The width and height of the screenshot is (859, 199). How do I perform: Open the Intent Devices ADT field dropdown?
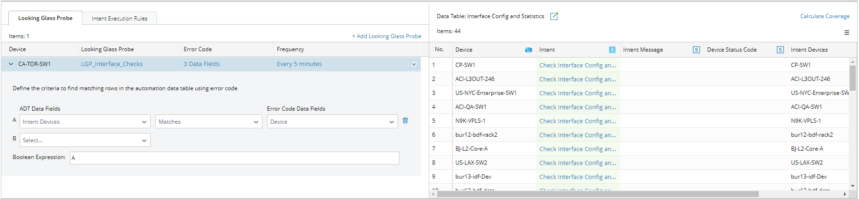pos(85,122)
